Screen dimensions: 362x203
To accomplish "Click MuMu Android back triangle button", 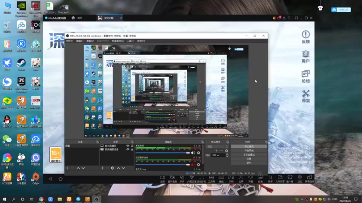I will (50, 179).
